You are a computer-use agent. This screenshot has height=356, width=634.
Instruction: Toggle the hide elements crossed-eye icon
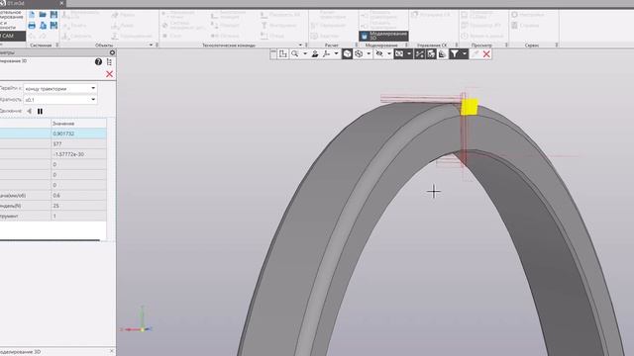coord(379,53)
